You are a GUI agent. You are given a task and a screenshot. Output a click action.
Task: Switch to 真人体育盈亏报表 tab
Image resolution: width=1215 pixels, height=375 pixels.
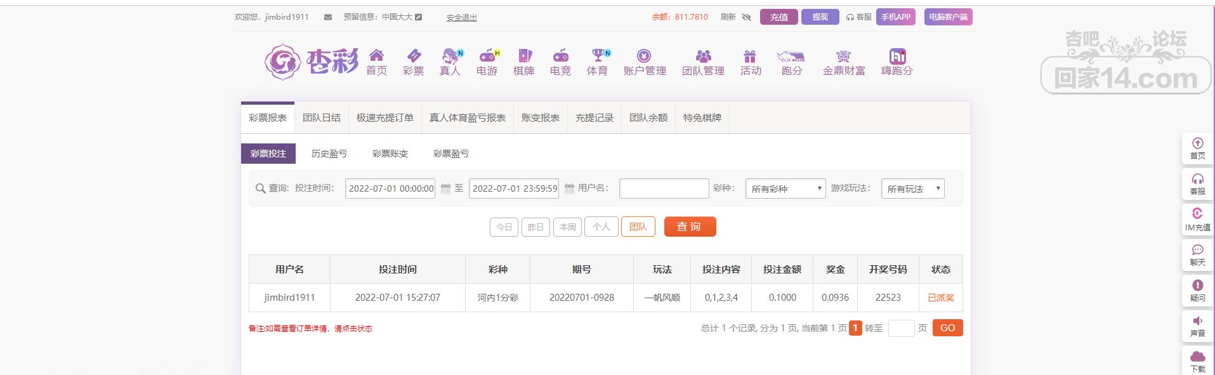(x=468, y=118)
